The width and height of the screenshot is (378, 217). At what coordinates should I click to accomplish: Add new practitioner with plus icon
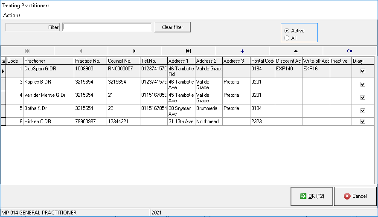click(x=242, y=51)
